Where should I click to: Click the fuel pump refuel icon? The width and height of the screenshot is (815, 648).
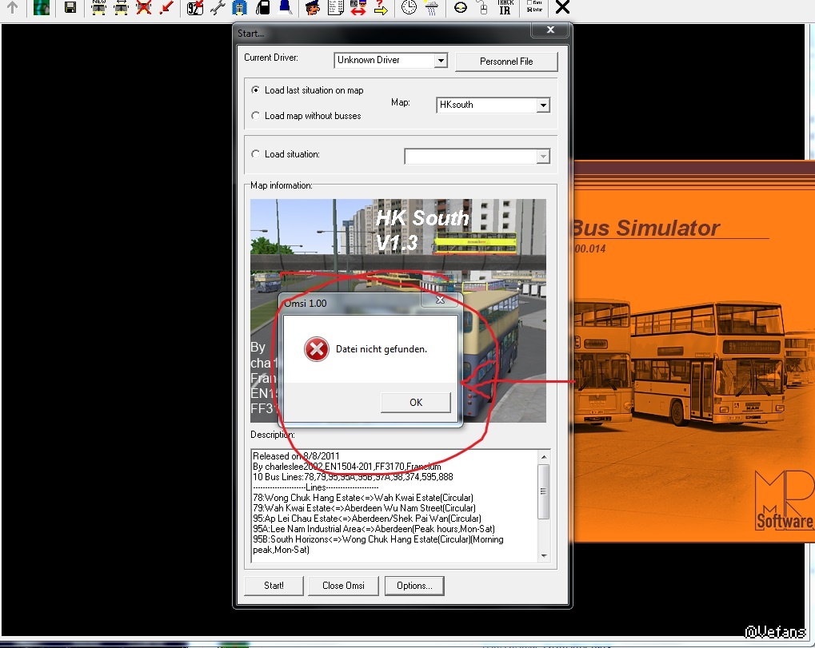coord(262,8)
